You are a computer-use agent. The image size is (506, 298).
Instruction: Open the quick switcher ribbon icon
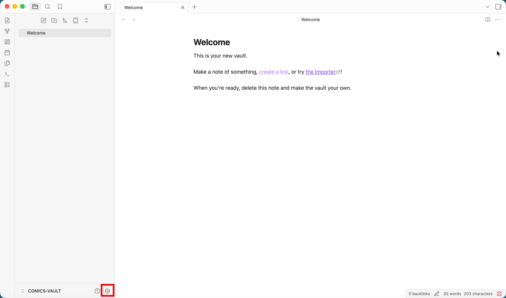pyautogui.click(x=7, y=20)
